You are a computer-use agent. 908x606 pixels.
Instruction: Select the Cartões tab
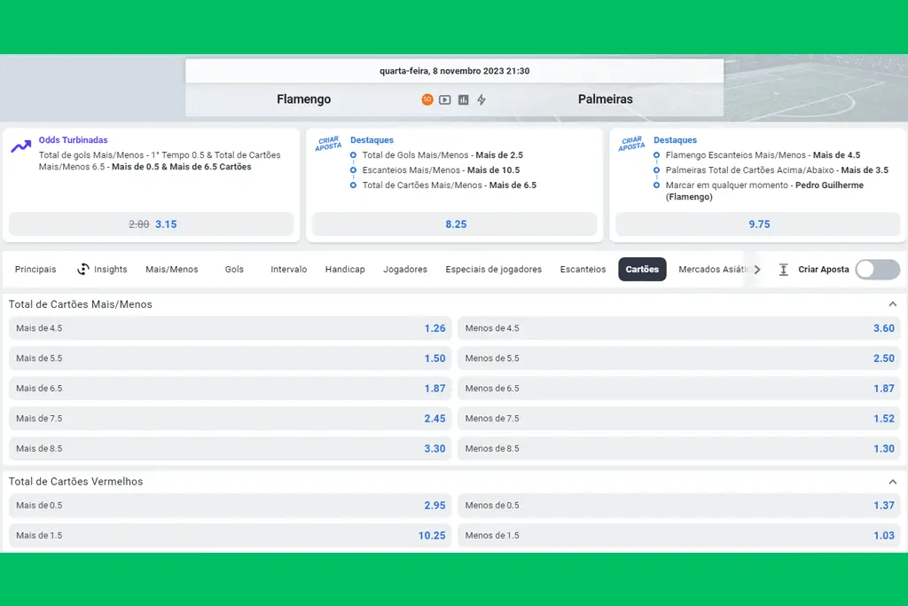(642, 270)
